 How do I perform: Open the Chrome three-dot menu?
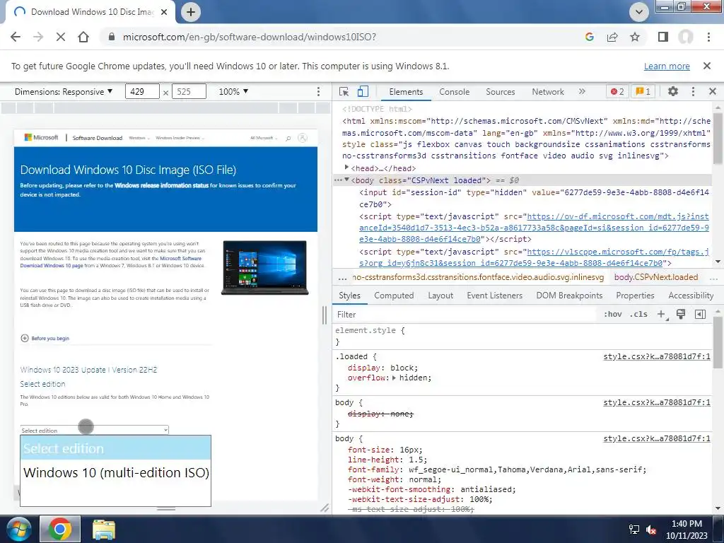tap(708, 37)
